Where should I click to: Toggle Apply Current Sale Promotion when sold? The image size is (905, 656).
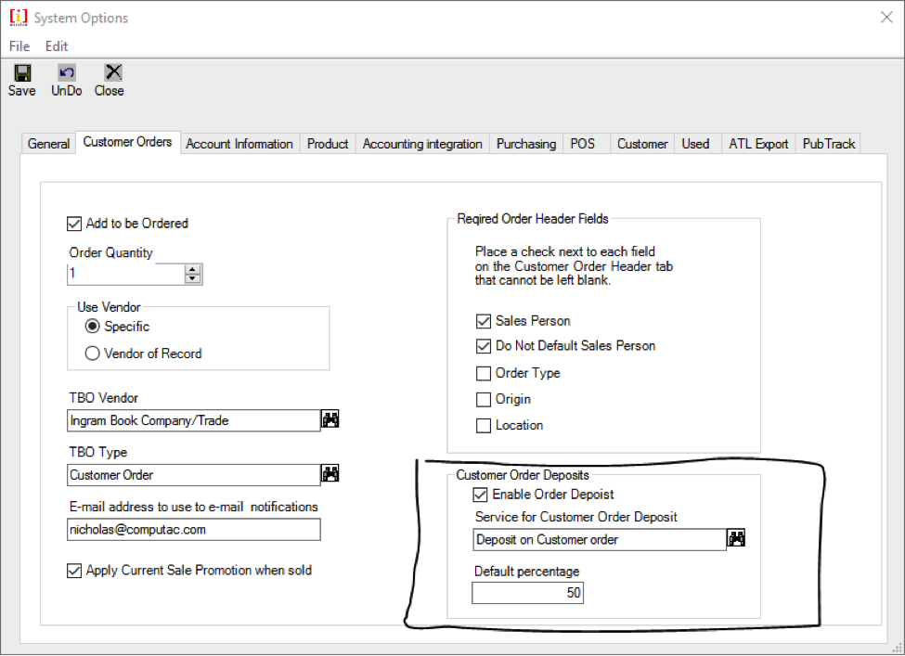(74, 571)
